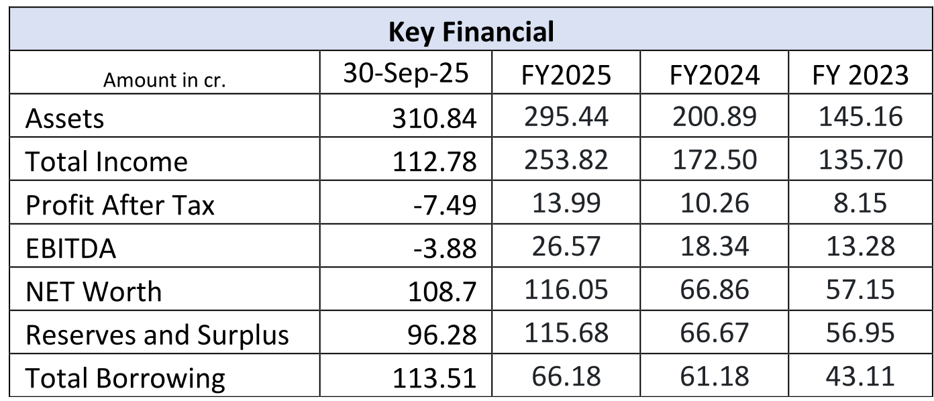Viewport: 934px width, 401px height.
Task: Click the Amount in cr. label
Action: coord(164,80)
